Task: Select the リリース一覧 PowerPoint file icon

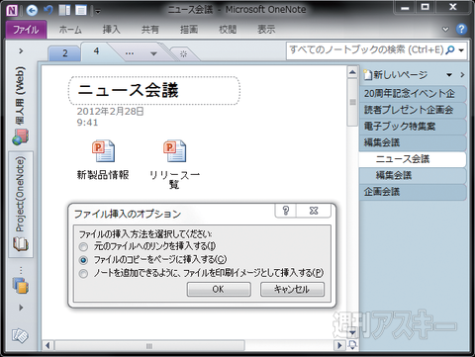Action: pyautogui.click(x=174, y=151)
